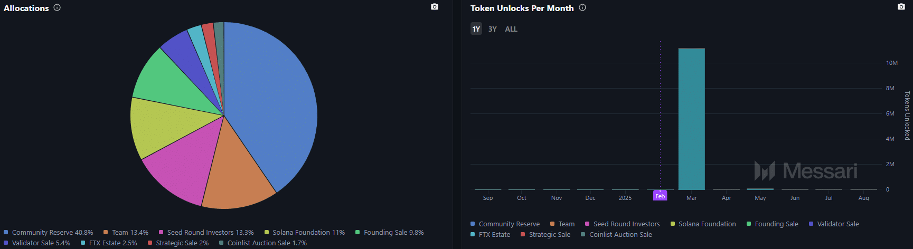Show ALL time range for unlocks
This screenshot has width=913, height=249.
(511, 29)
